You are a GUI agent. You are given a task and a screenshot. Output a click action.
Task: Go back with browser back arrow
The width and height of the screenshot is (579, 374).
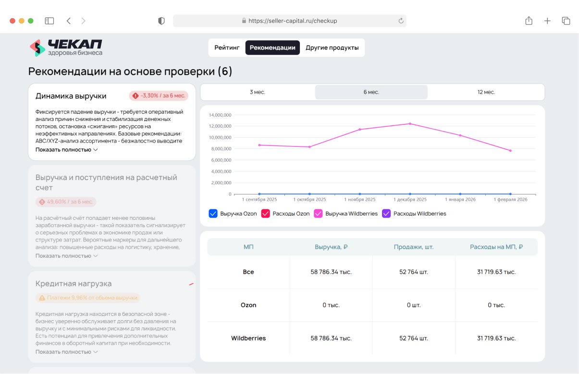69,21
